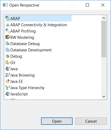
Task: Select the "Java EE" entry
Action: pos(17,82)
